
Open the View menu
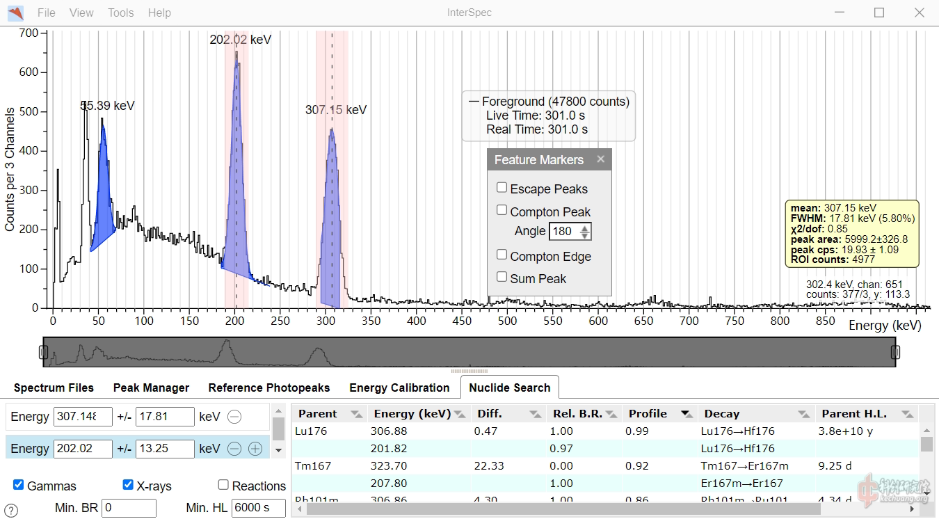(81, 13)
